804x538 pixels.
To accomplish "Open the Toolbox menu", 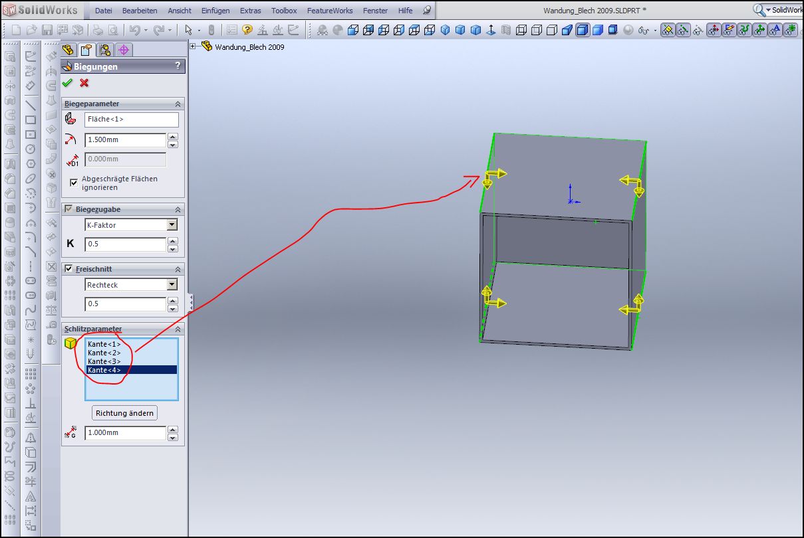I will (285, 11).
